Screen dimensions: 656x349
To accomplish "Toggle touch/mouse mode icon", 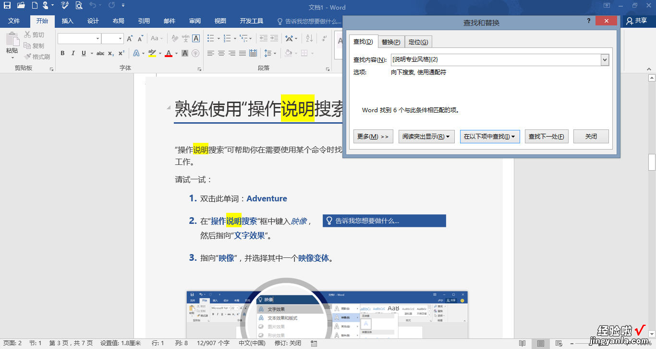I will click(x=46, y=5).
